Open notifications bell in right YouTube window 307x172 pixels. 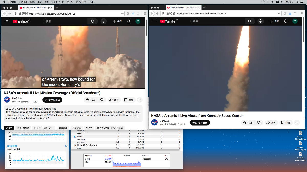pos(286,21)
